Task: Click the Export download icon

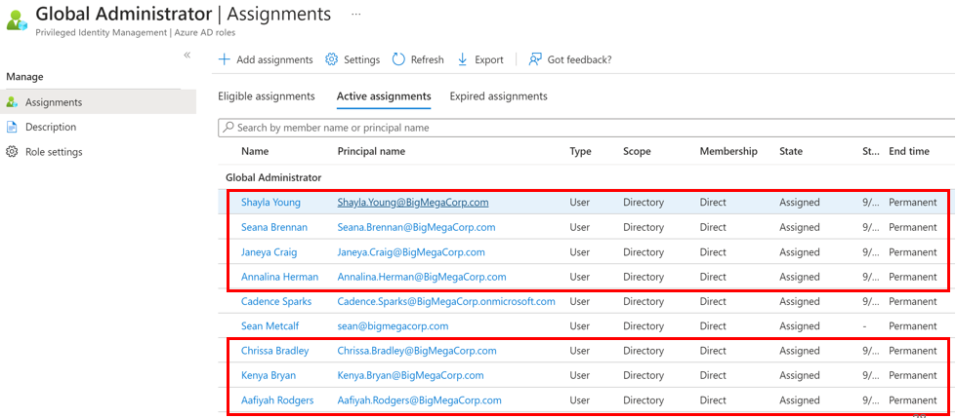Action: 463,59
